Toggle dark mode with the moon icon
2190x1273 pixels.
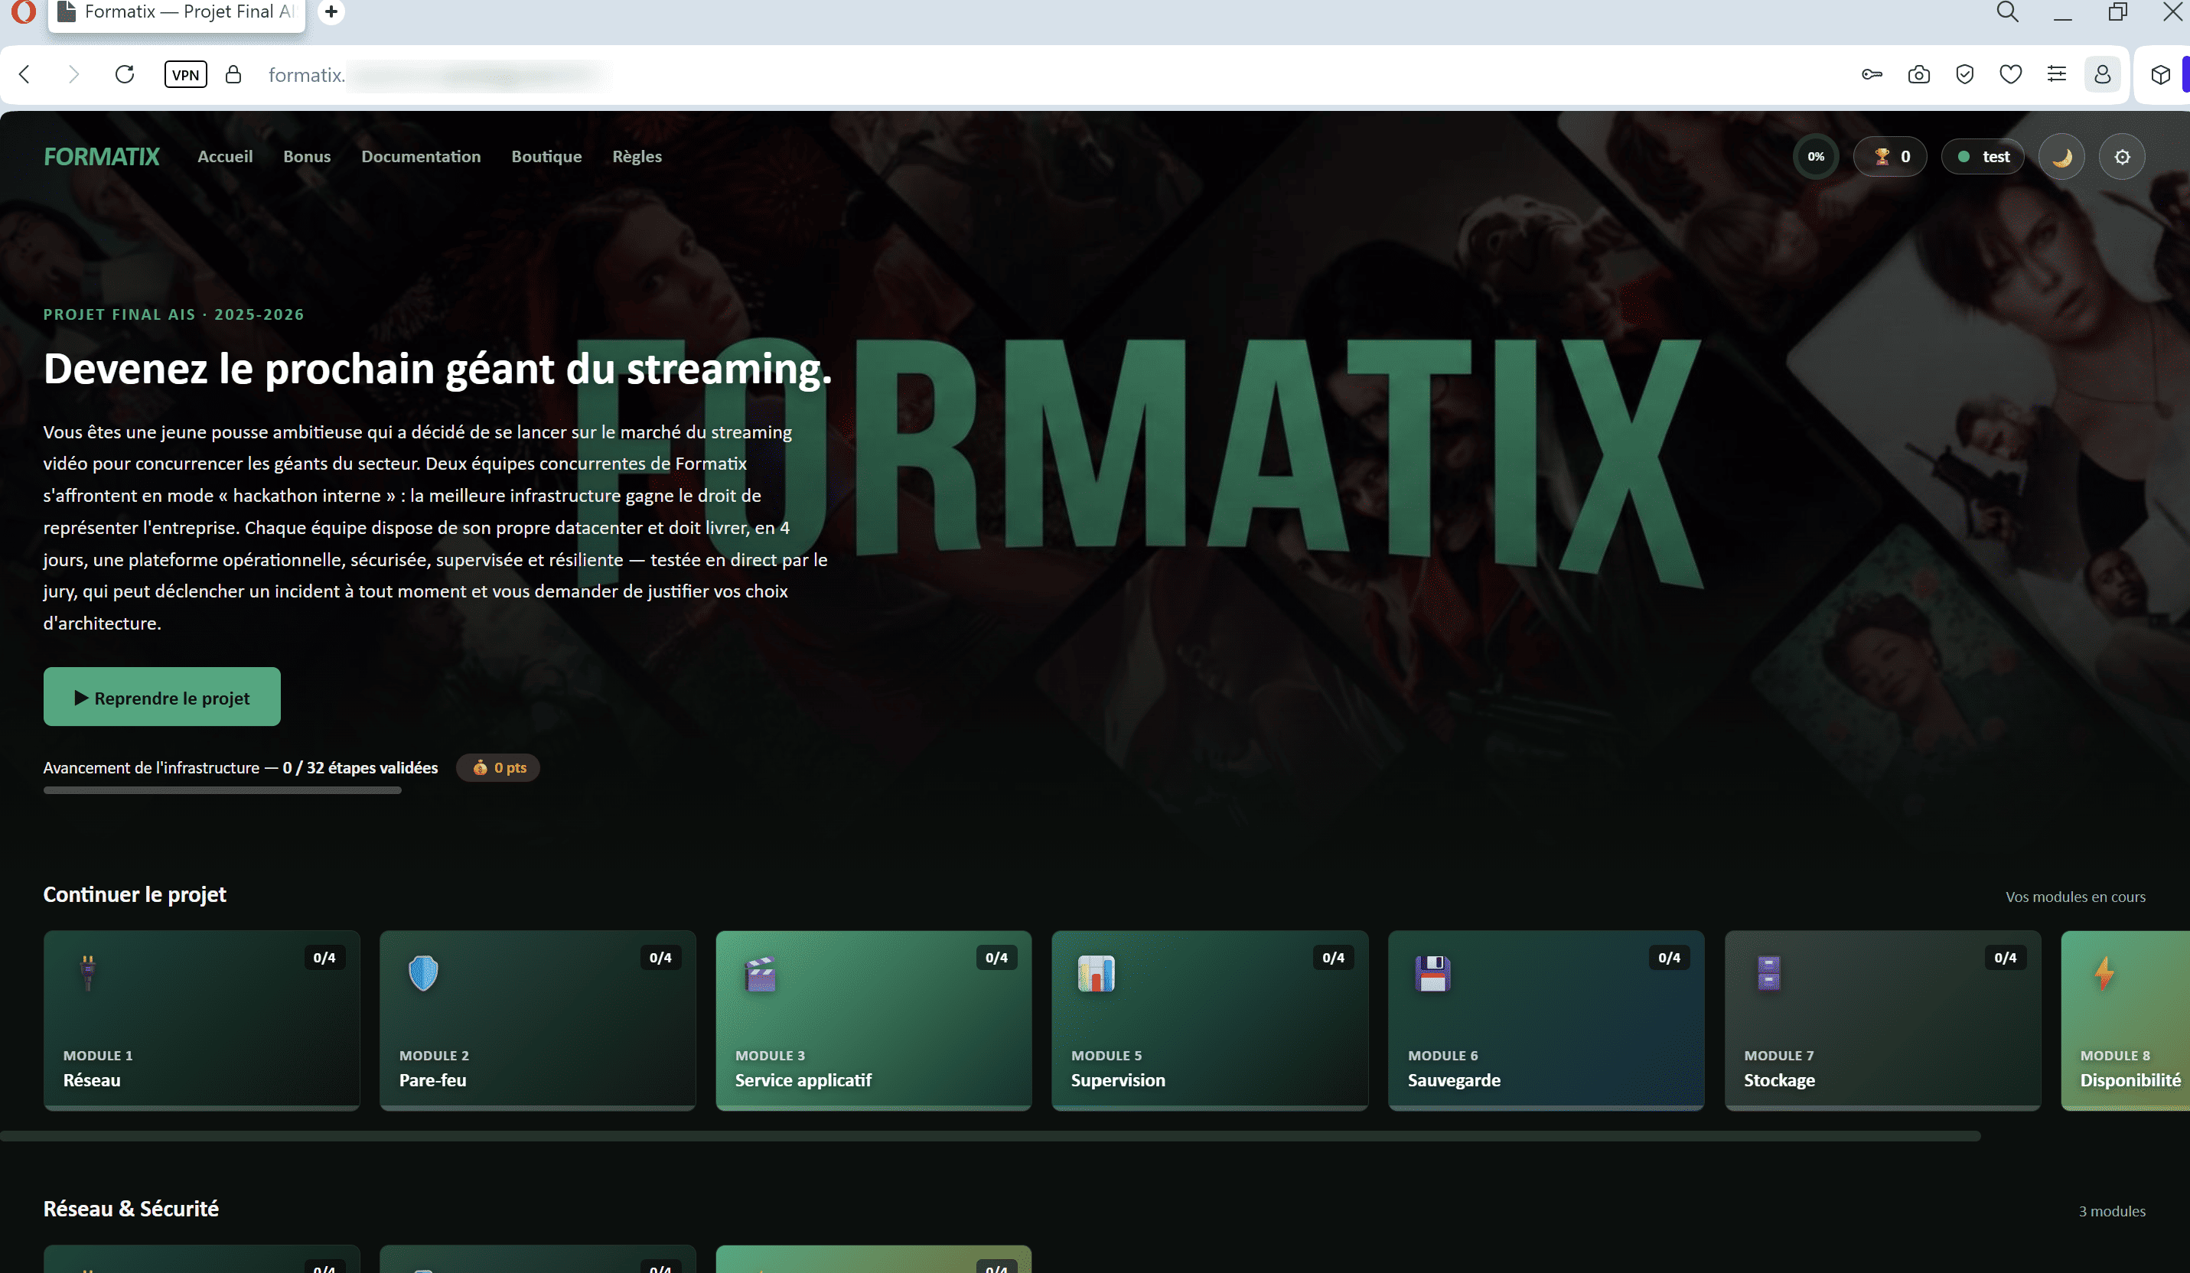2061,158
